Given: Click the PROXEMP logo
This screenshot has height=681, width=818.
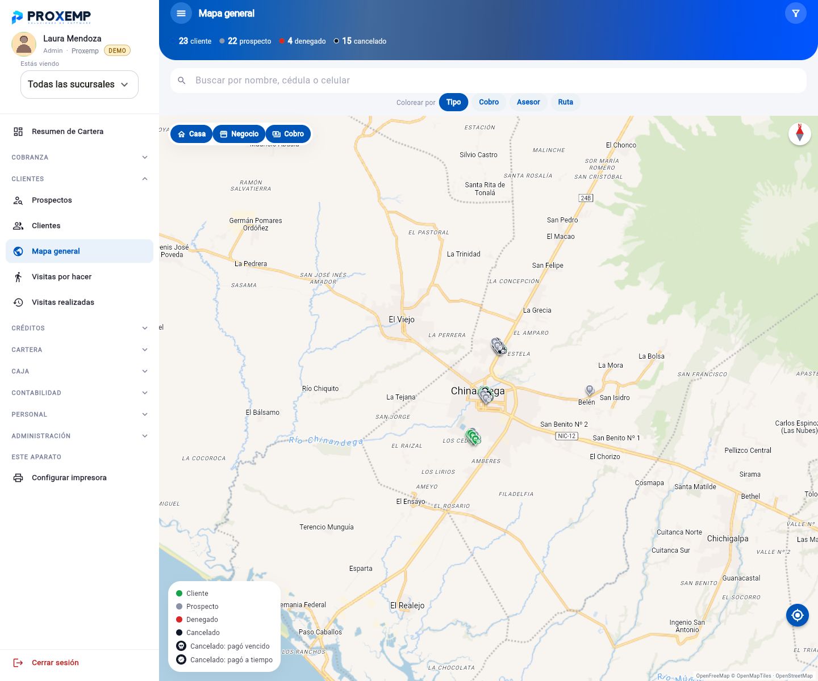Looking at the screenshot, I should pos(51,17).
